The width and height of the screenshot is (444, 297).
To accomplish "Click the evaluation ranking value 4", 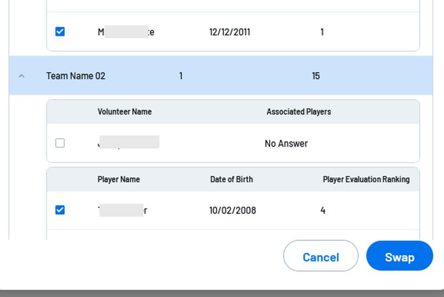I will [323, 210].
